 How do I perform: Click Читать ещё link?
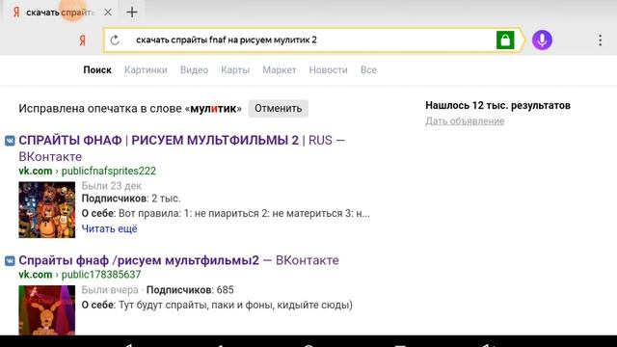point(109,228)
